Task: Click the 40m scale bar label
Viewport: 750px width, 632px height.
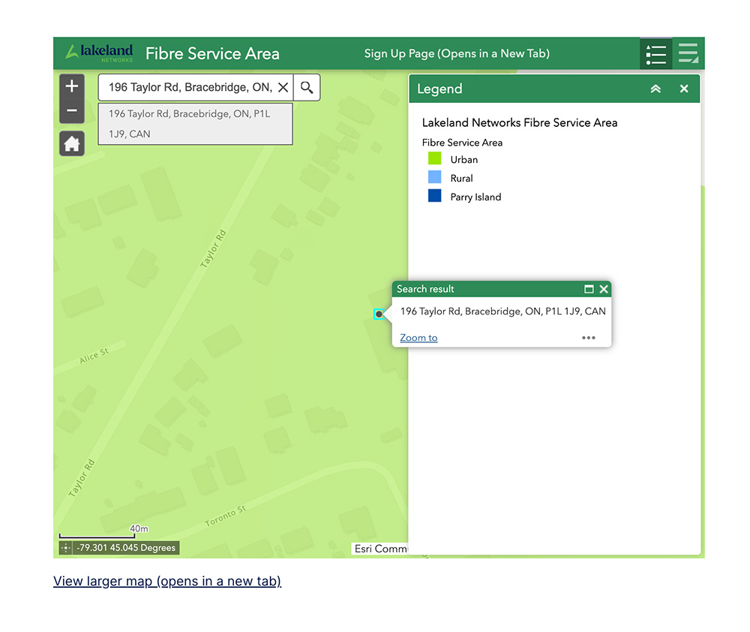Action: [x=139, y=528]
